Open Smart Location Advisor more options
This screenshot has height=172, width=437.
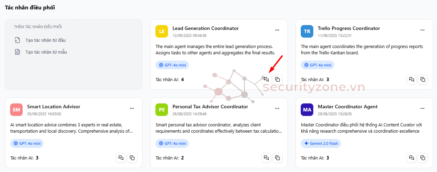coord(132,108)
